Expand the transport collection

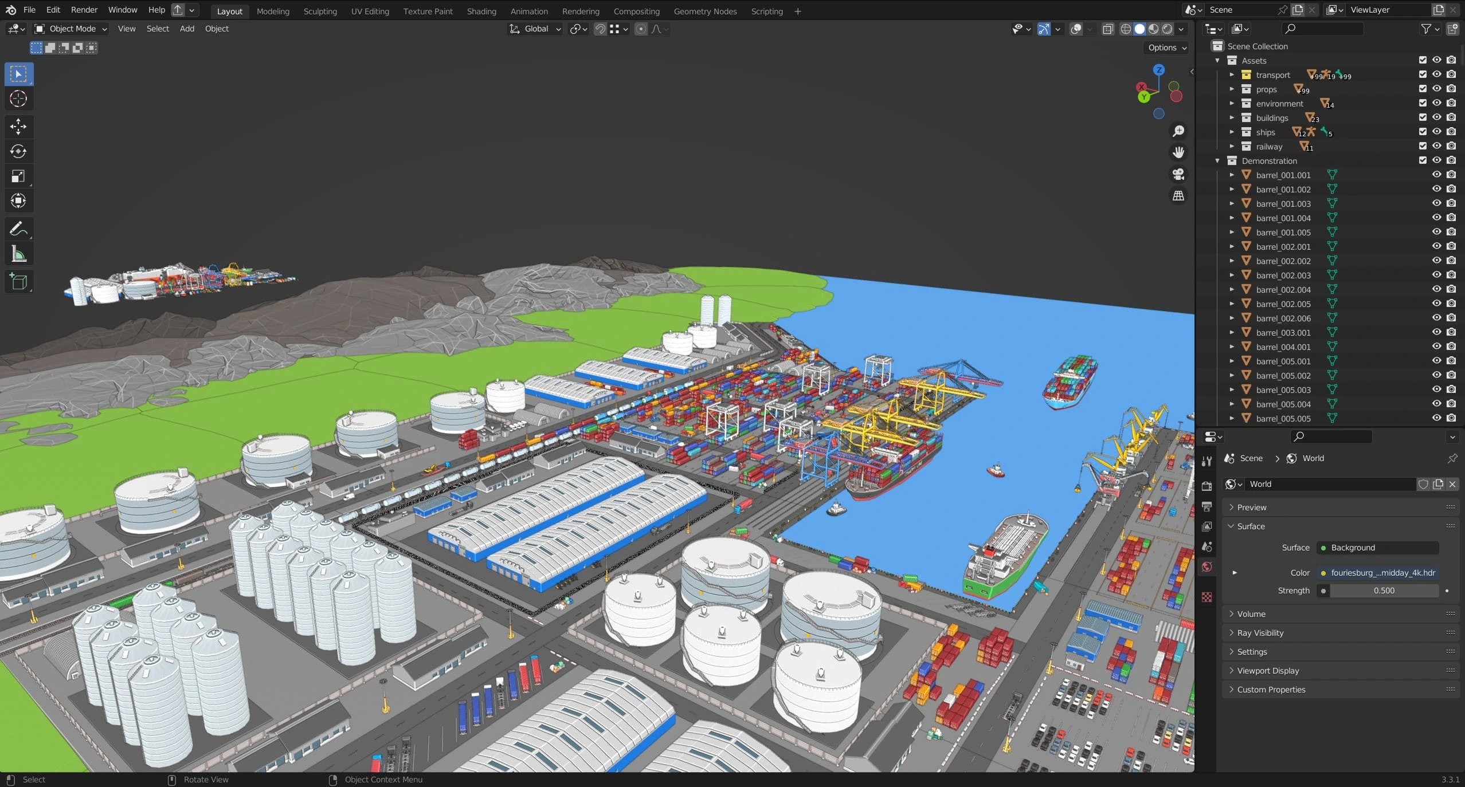[1232, 75]
